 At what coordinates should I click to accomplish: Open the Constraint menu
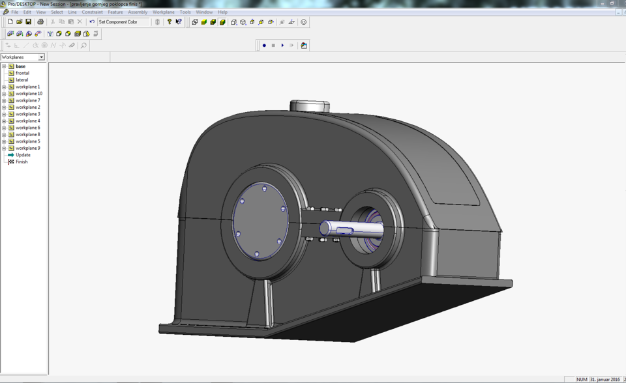click(x=93, y=11)
